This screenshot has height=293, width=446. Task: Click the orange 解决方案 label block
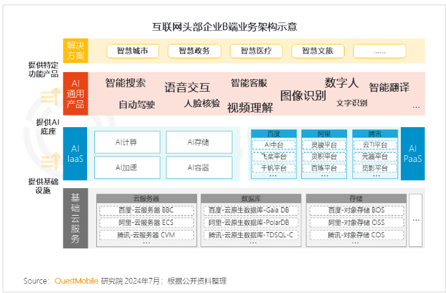point(75,50)
